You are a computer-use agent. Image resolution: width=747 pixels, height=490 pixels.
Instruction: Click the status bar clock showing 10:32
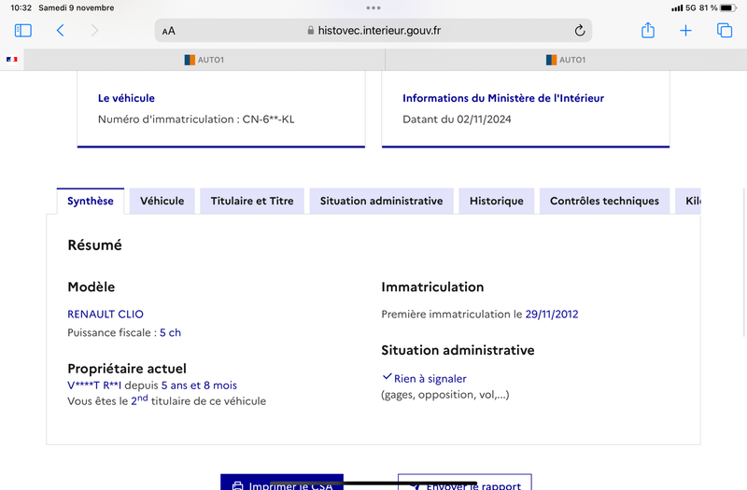pyautogui.click(x=21, y=7)
